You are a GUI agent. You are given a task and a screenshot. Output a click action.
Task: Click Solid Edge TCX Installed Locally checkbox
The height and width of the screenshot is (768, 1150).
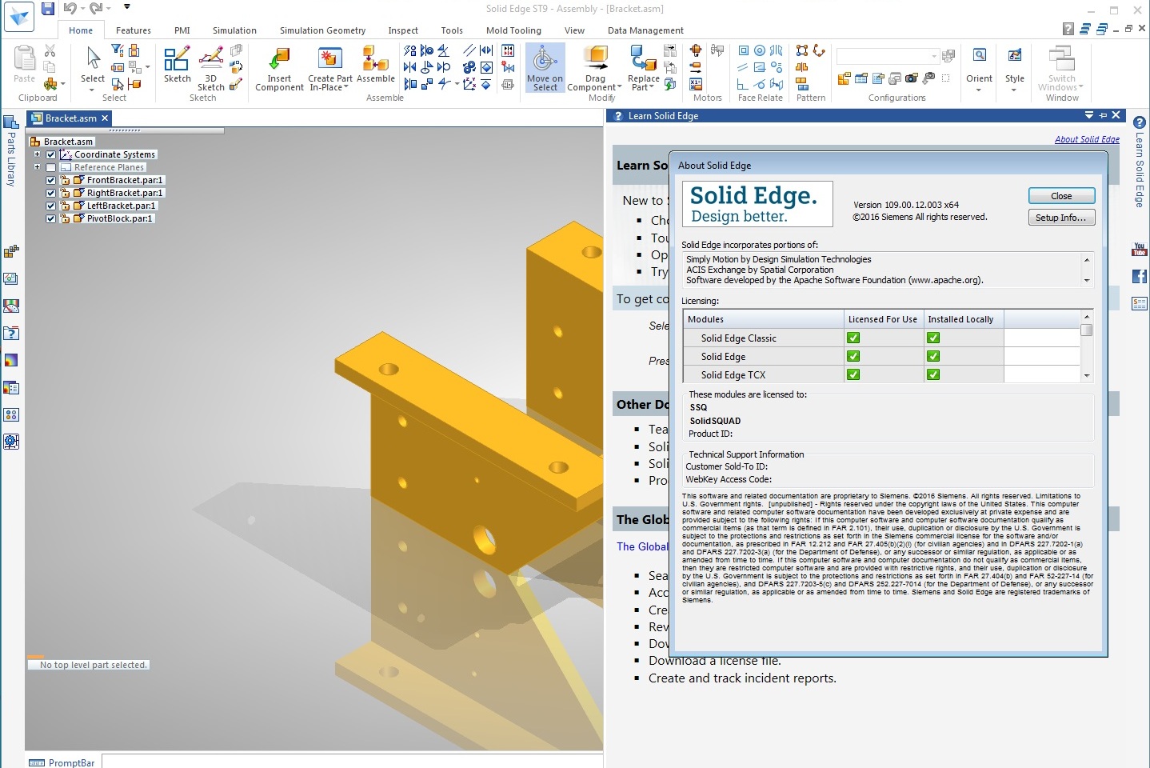(x=933, y=374)
